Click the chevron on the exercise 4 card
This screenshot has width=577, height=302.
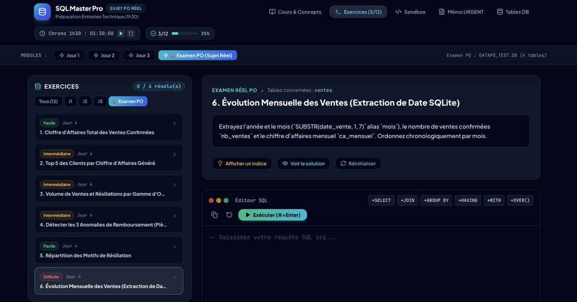(x=174, y=216)
